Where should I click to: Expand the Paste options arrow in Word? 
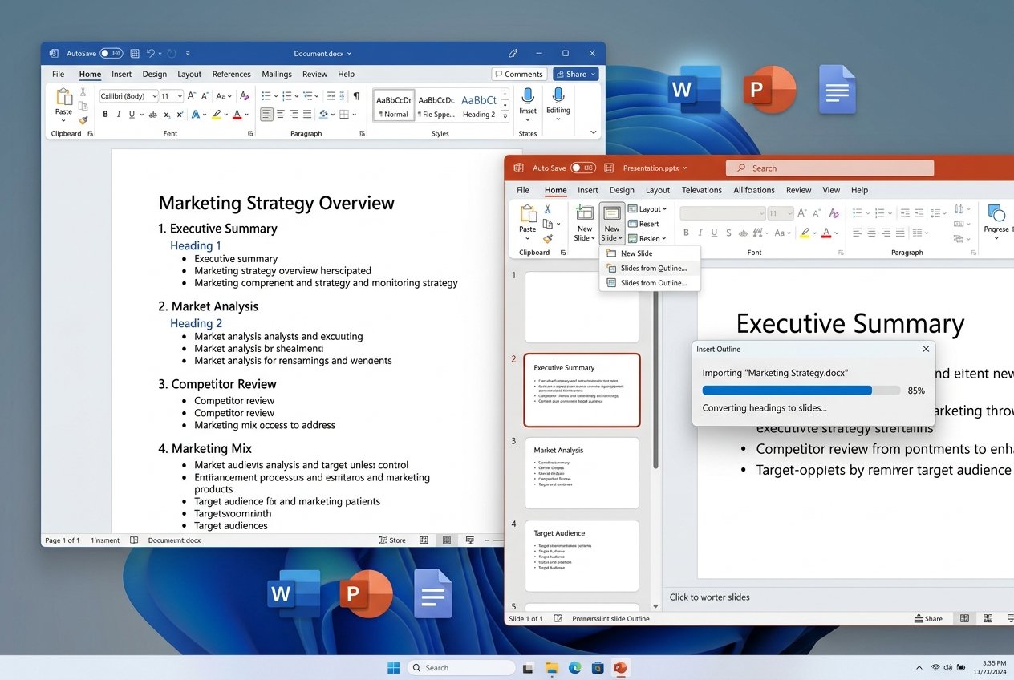pos(63,122)
